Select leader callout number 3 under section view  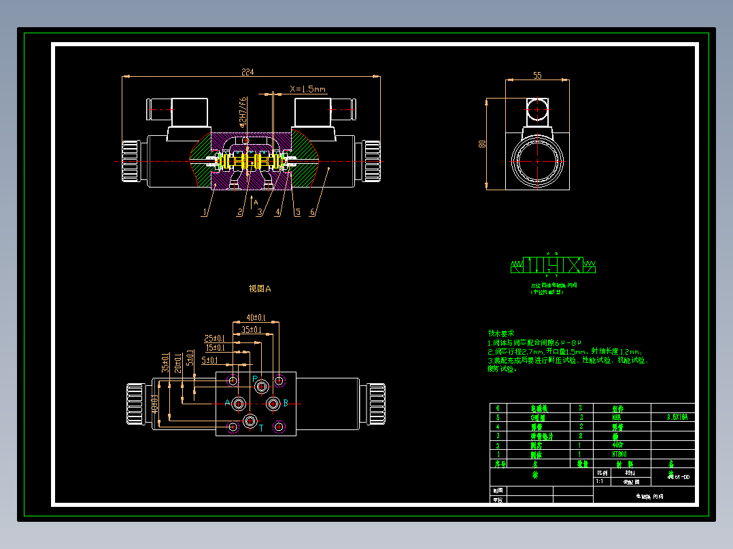coord(260,212)
